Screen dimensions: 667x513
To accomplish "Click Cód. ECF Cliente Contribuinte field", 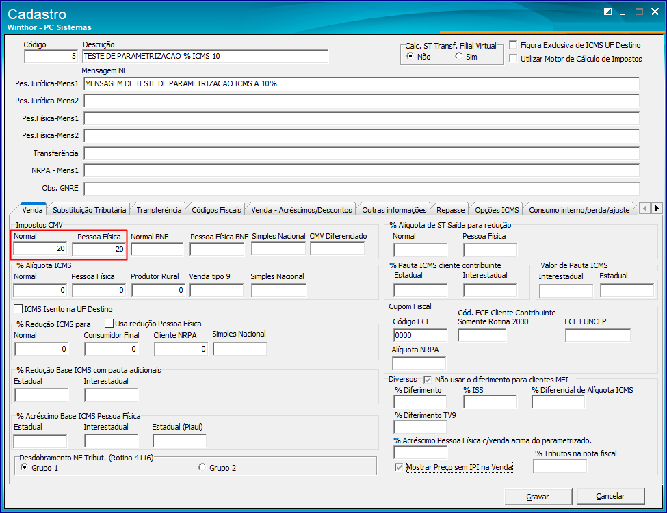I will 482,335.
